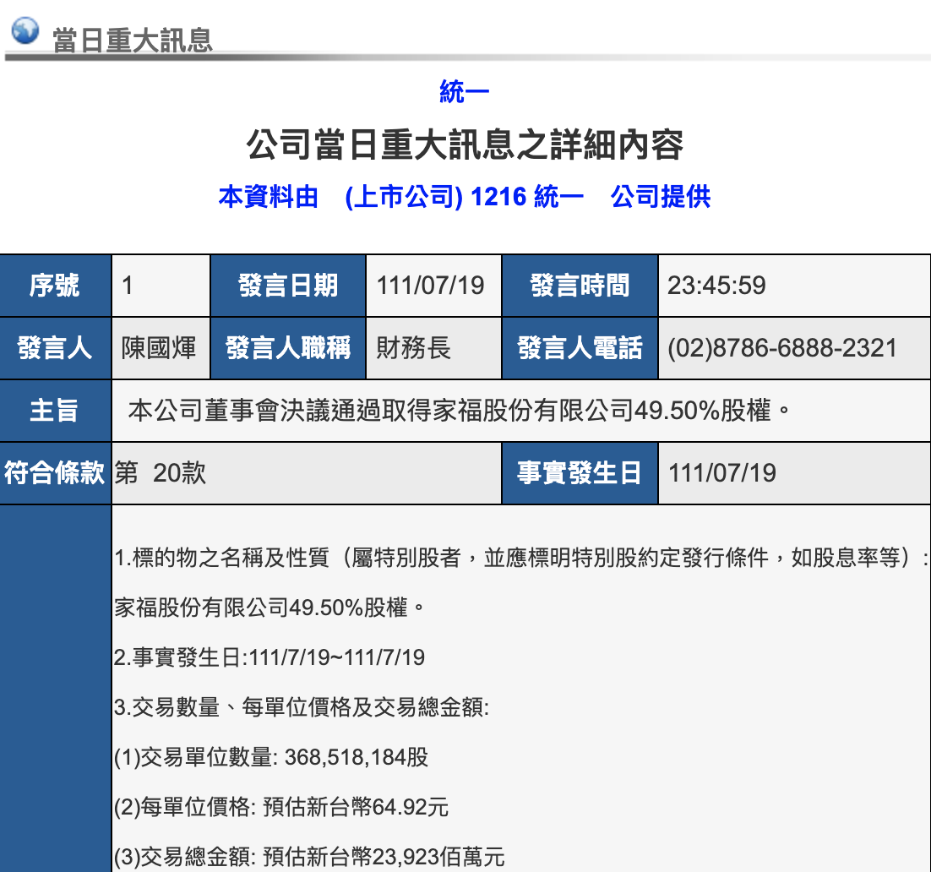Screen dimensions: 931x872
Task: Select the line 交易單位數量: 368,518,184股
Action: coord(271,757)
